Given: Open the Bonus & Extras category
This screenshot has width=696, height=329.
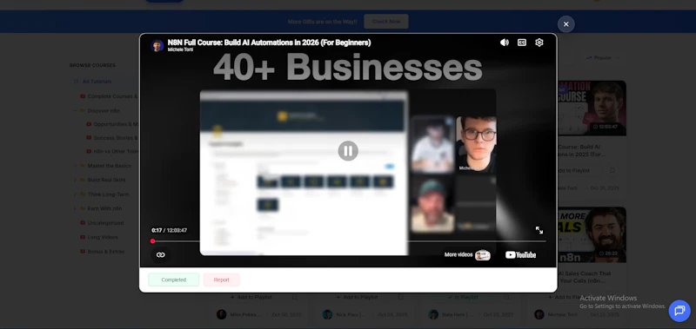Looking at the screenshot, I should click(105, 252).
